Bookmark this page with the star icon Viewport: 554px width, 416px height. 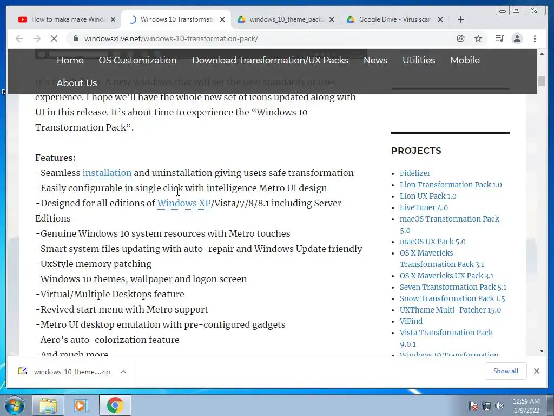point(478,38)
